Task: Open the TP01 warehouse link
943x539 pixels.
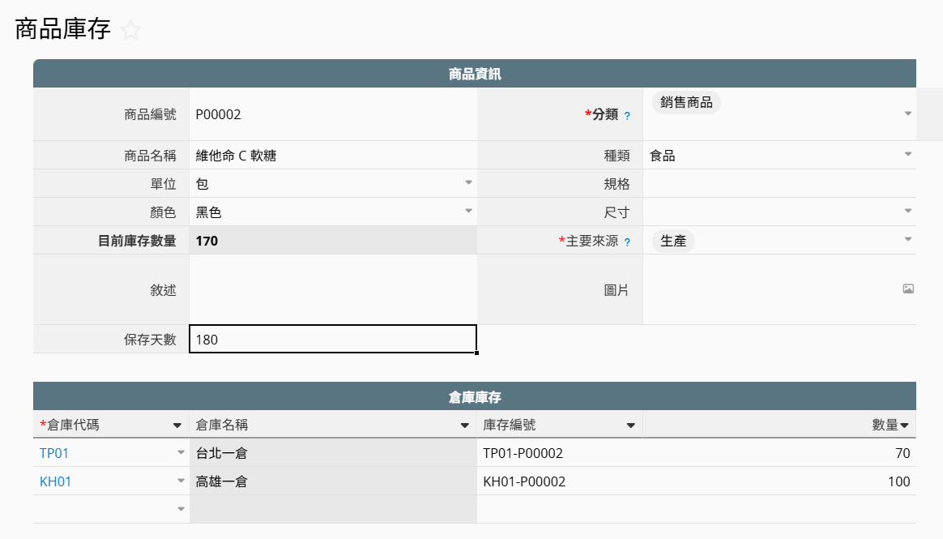Action: point(54,453)
